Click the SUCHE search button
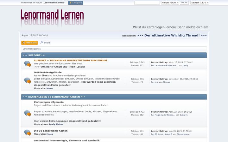 click(x=184, y=3)
